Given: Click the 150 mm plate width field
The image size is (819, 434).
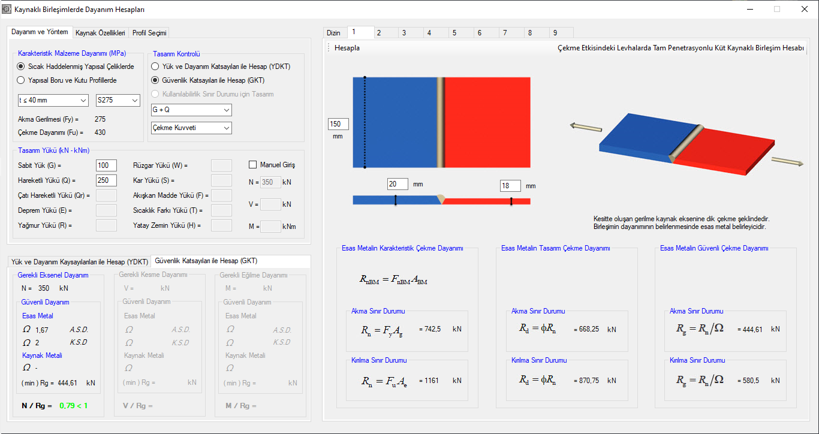Looking at the screenshot, I should point(338,124).
